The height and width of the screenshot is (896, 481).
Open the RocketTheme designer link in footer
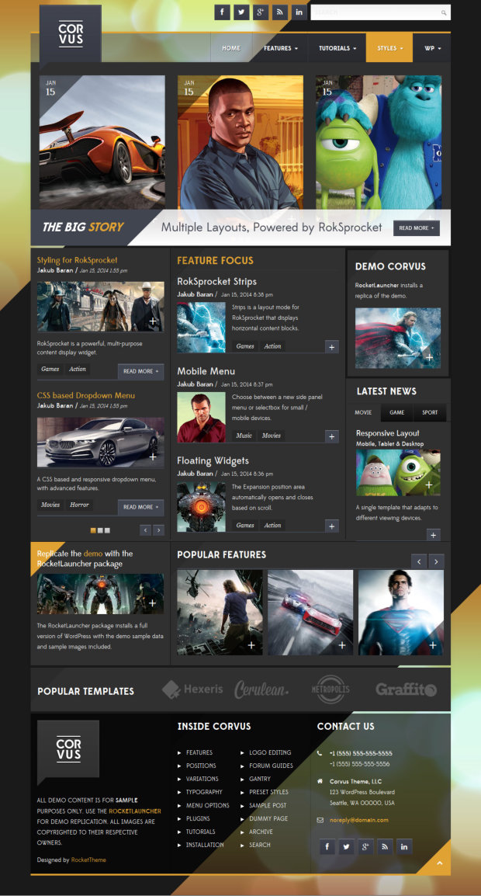coord(88,860)
